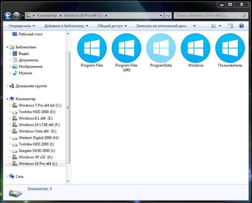The width and height of the screenshot is (252, 203).
Task: Open the Общий доступ dropdown
Action: click(x=112, y=26)
